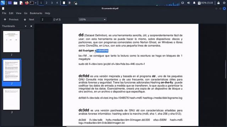Screen dimensions: 227x127
Task: Expand the terminal launcher dropdown arrow
Action: click(x=35, y=3)
